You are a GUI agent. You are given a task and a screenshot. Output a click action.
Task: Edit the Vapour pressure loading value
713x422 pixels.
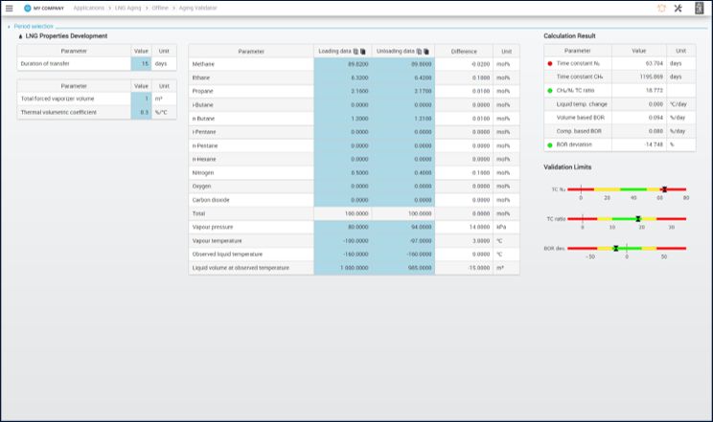(x=342, y=227)
